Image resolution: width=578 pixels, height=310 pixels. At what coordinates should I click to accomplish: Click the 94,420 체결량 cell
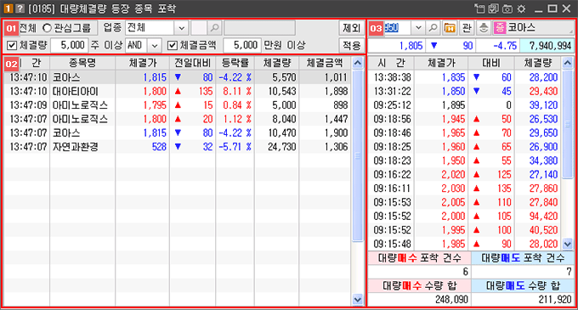[538, 216]
